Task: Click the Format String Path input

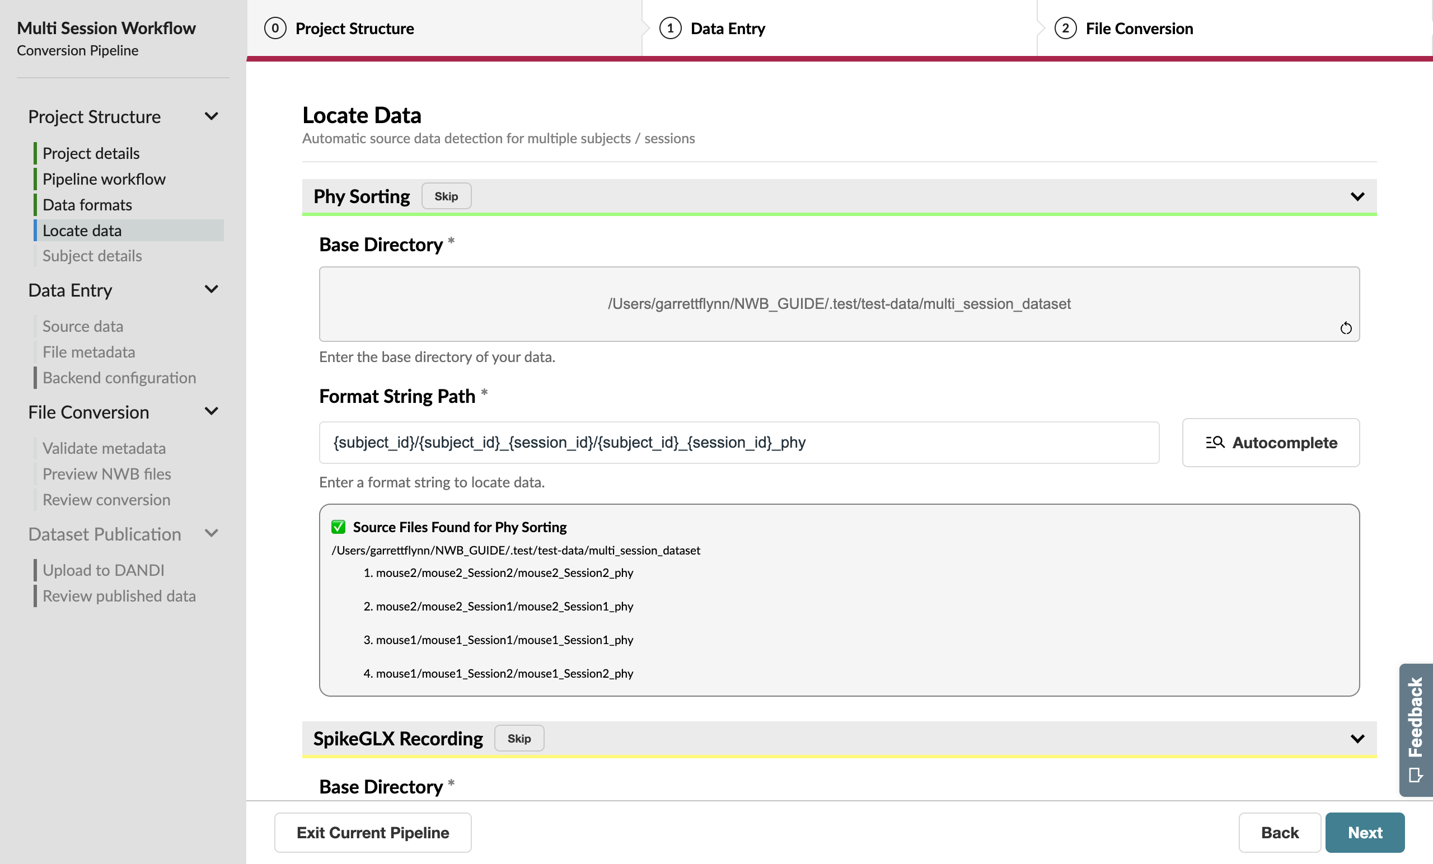Action: 739,443
